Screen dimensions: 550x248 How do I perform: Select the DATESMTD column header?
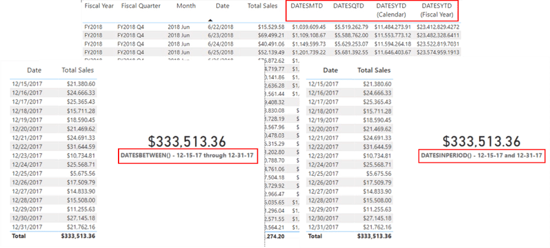point(306,6)
